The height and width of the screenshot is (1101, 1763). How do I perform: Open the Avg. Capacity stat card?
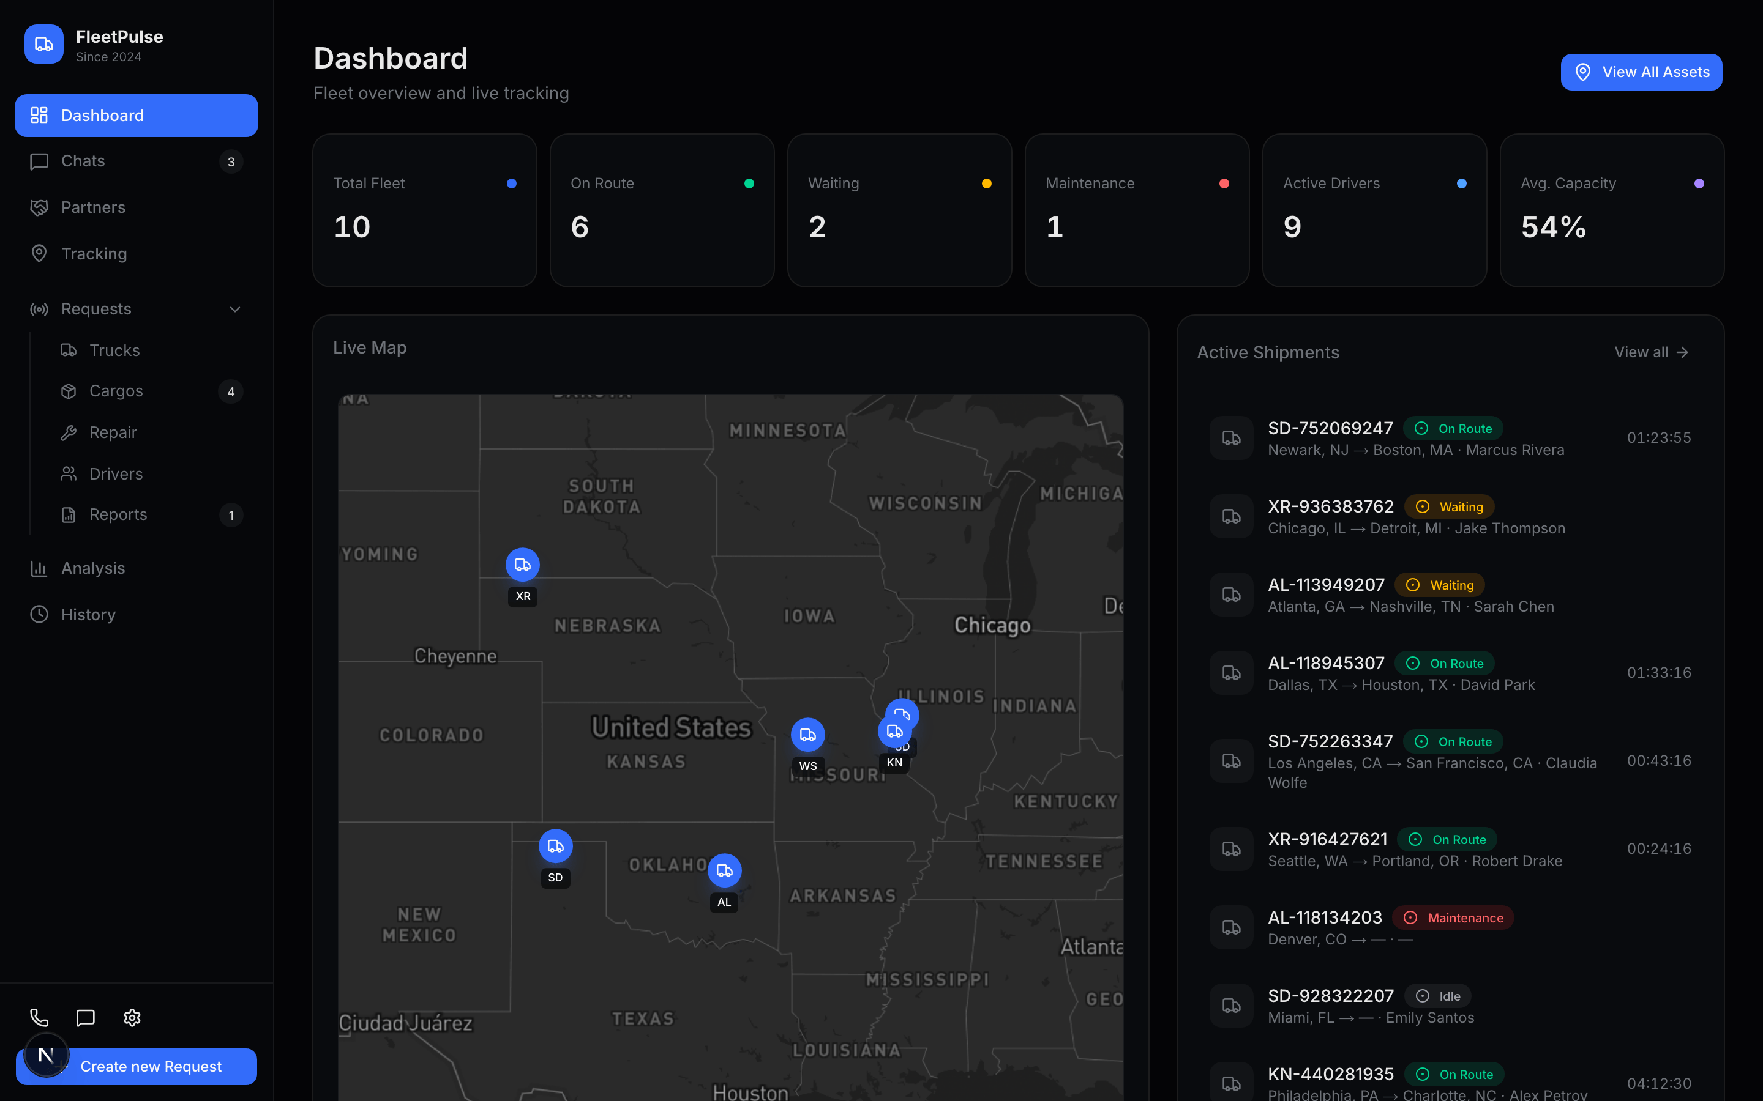coord(1612,210)
